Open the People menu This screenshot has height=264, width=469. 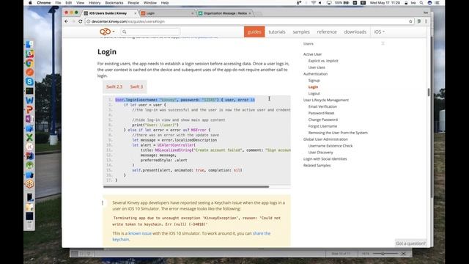(133, 3)
